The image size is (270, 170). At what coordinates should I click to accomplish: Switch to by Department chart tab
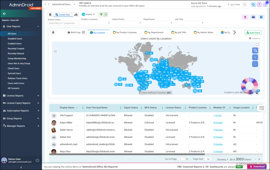(155, 32)
